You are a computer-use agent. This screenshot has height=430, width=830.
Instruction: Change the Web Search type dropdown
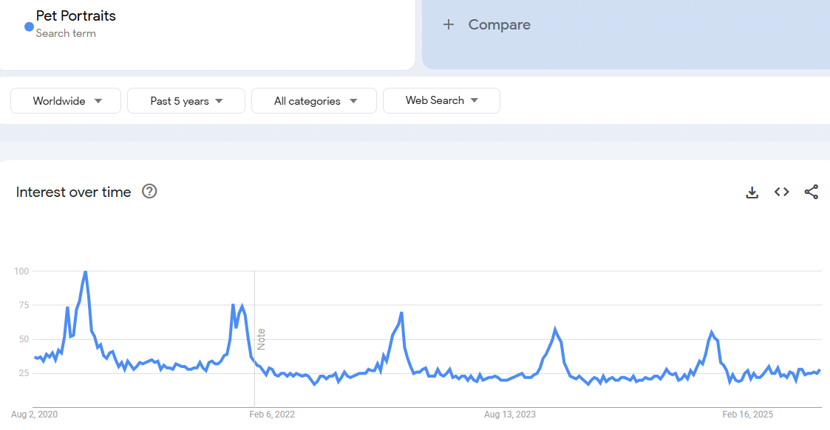441,101
